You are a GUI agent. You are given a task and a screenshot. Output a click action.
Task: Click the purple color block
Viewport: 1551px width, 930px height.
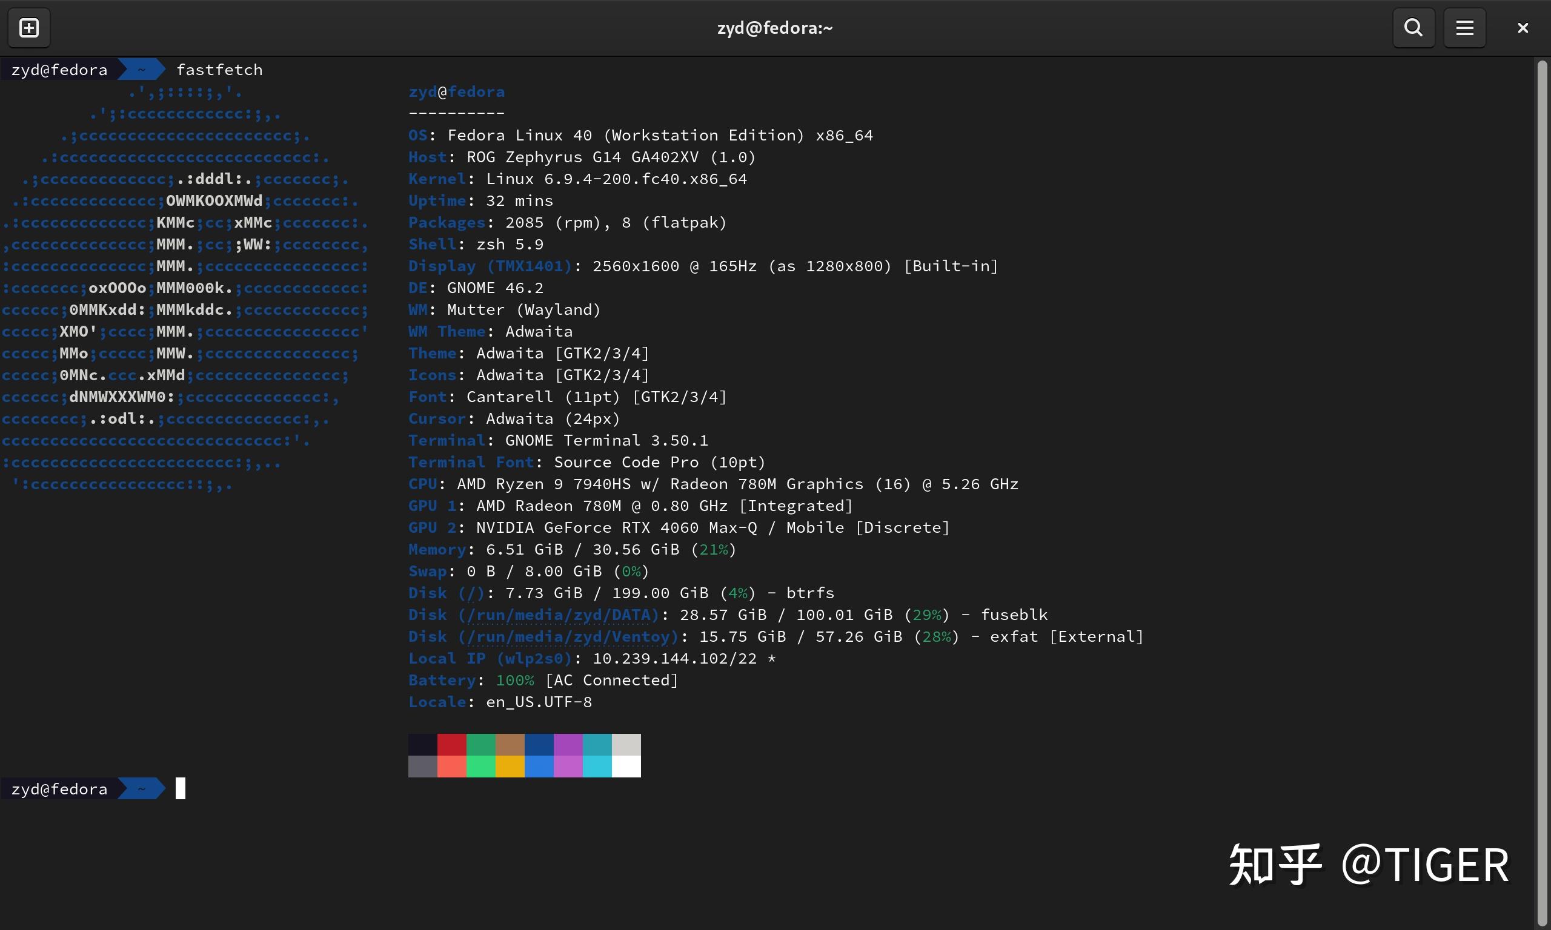568,745
